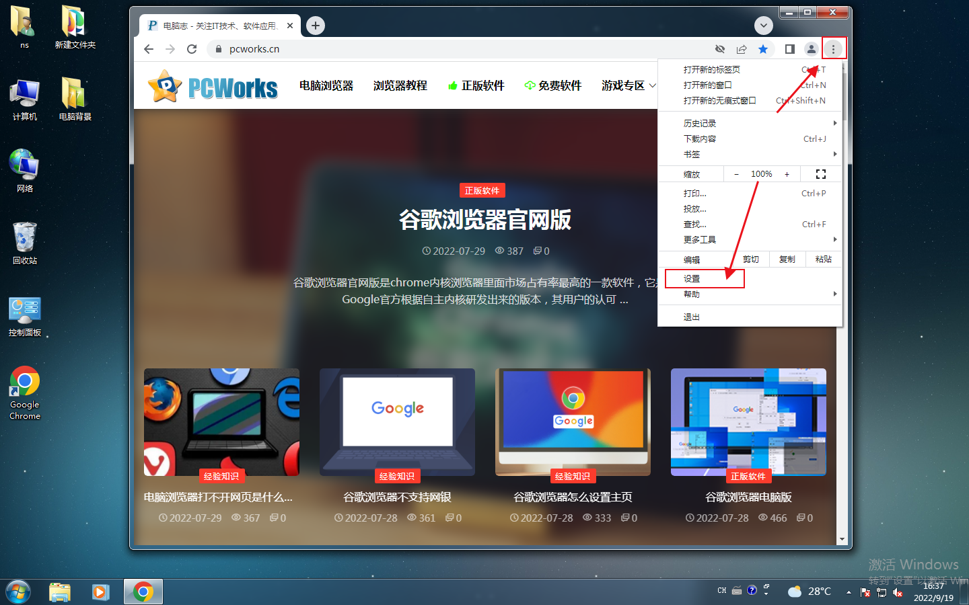Open 浏览器教程 navigation link

[400, 85]
